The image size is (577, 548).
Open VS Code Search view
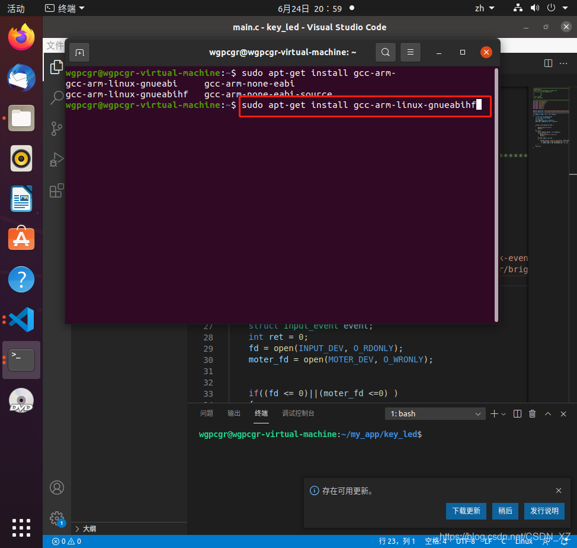[x=57, y=98]
